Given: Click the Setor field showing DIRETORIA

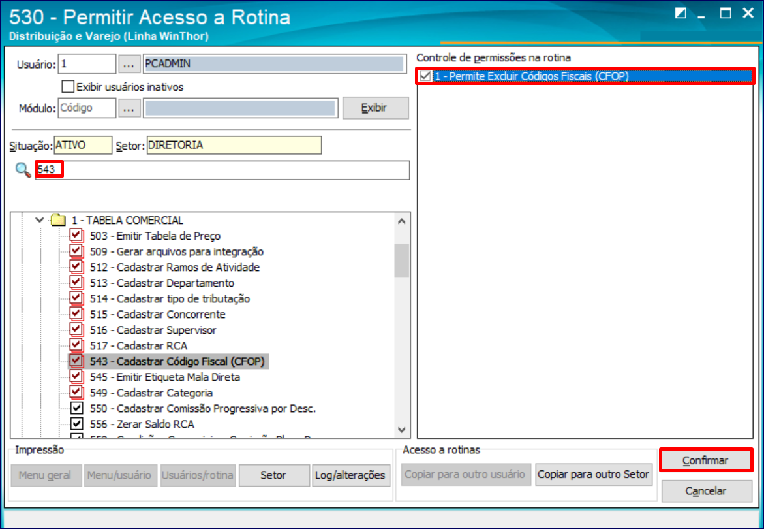Looking at the screenshot, I should pyautogui.click(x=234, y=145).
